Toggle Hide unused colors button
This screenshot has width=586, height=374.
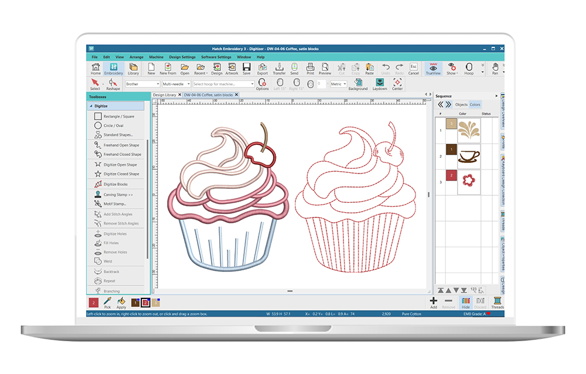pyautogui.click(x=466, y=302)
